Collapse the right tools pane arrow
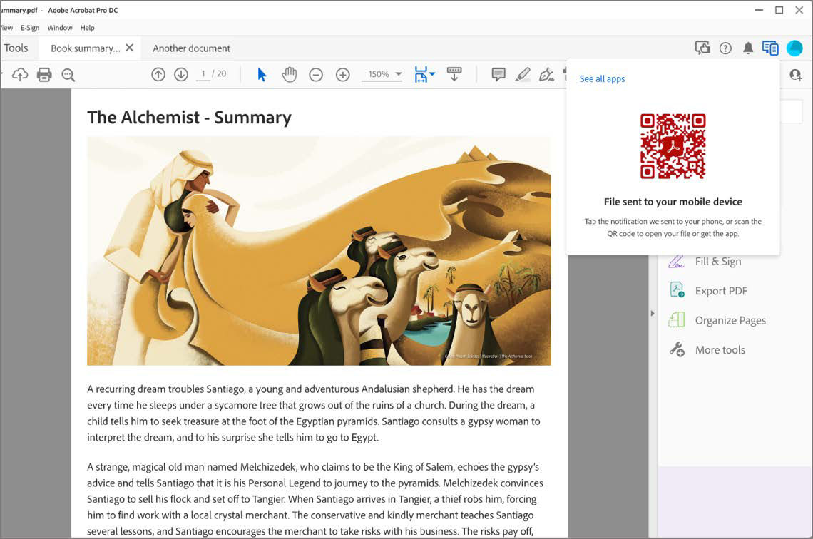This screenshot has height=539, width=813. coord(652,313)
